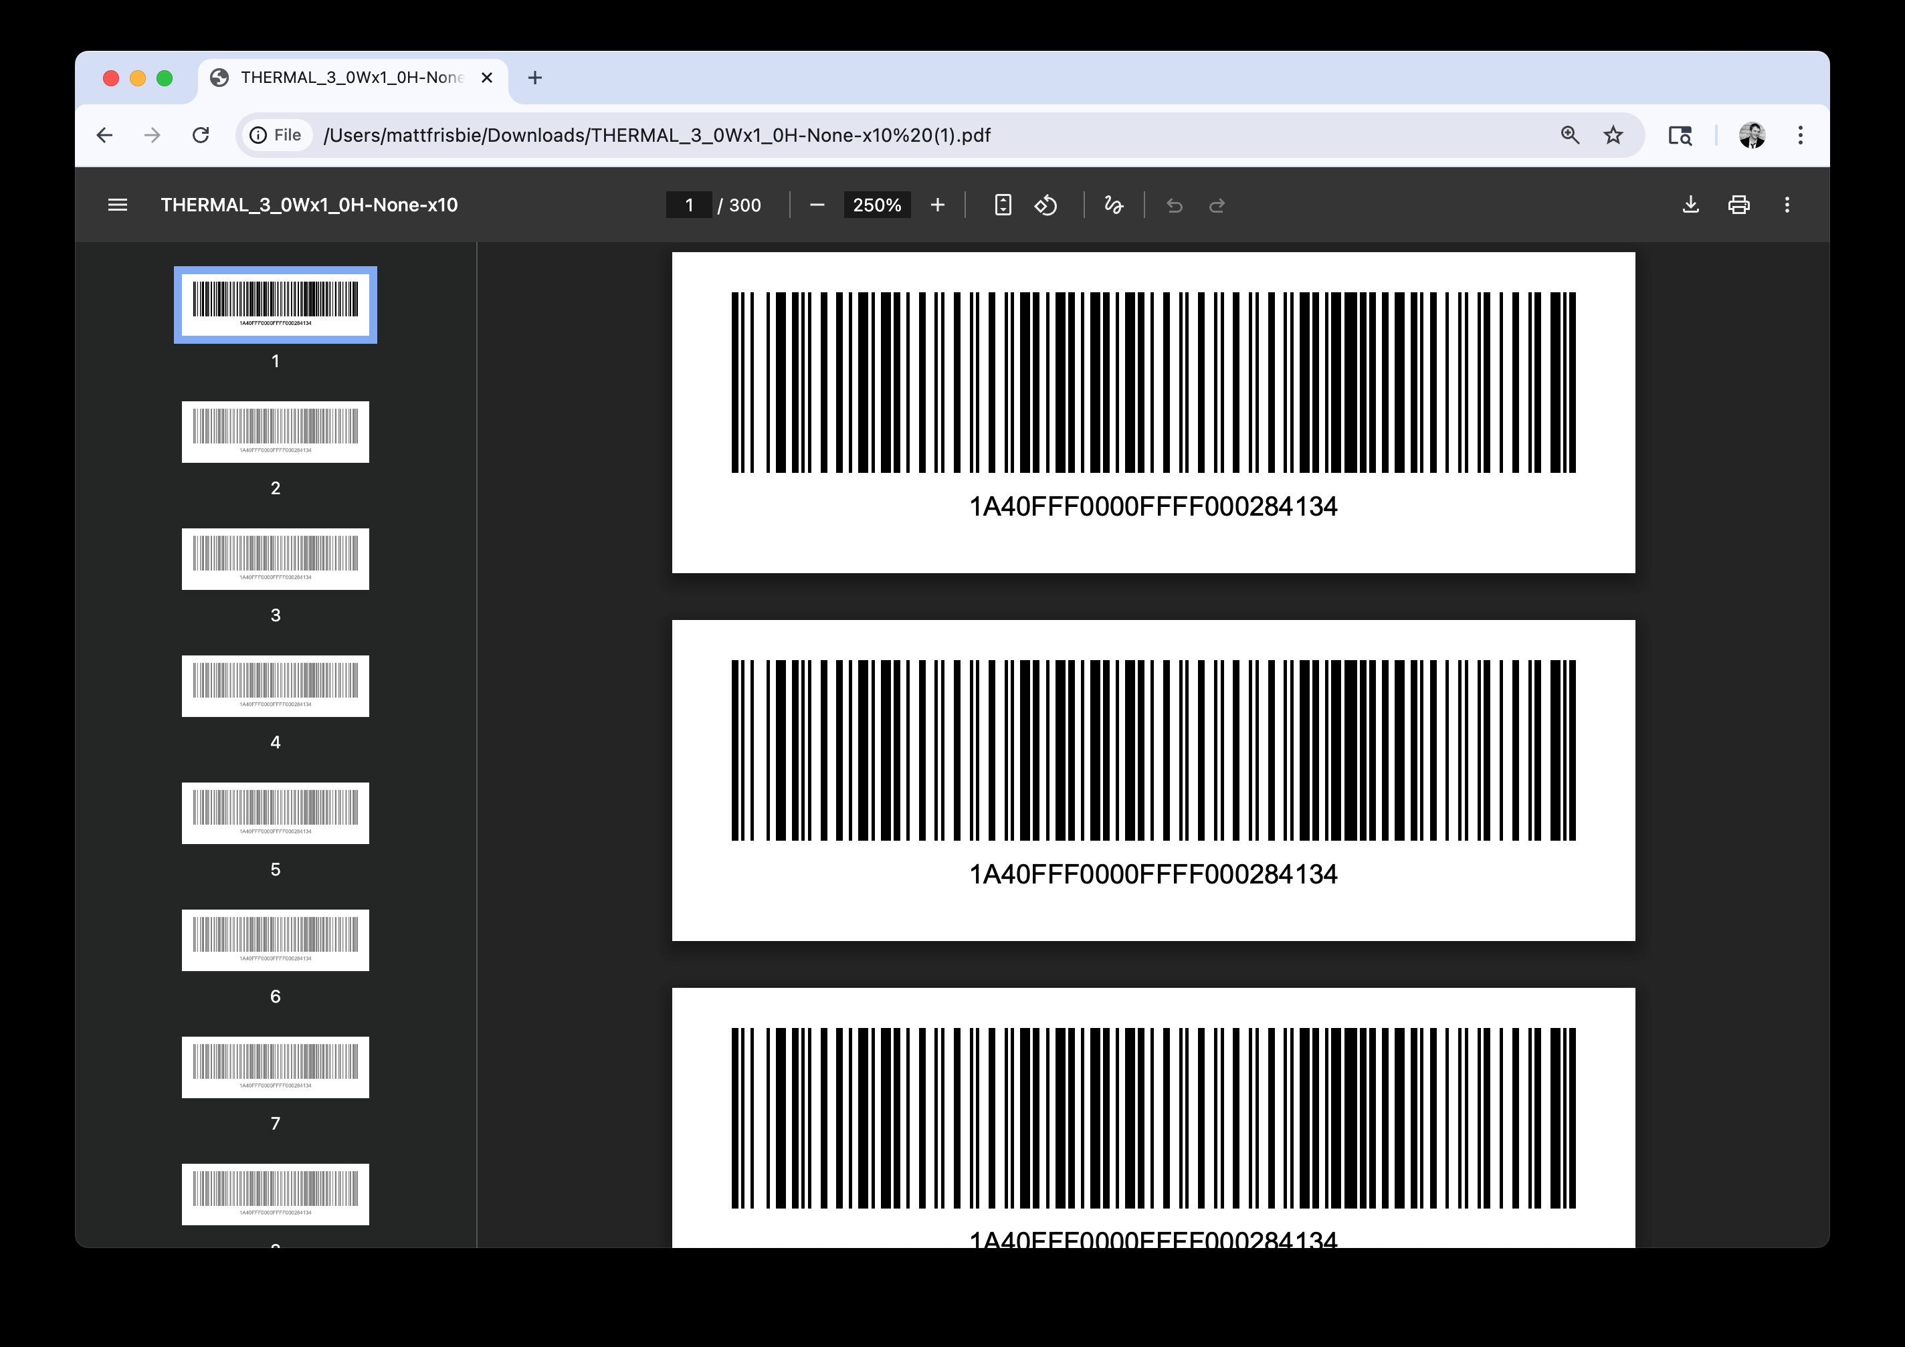Toggle the sidebar hamburger menu
This screenshot has width=1905, height=1347.
tap(118, 205)
